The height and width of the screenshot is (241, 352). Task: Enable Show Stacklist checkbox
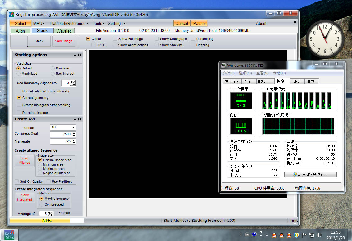click(x=157, y=45)
